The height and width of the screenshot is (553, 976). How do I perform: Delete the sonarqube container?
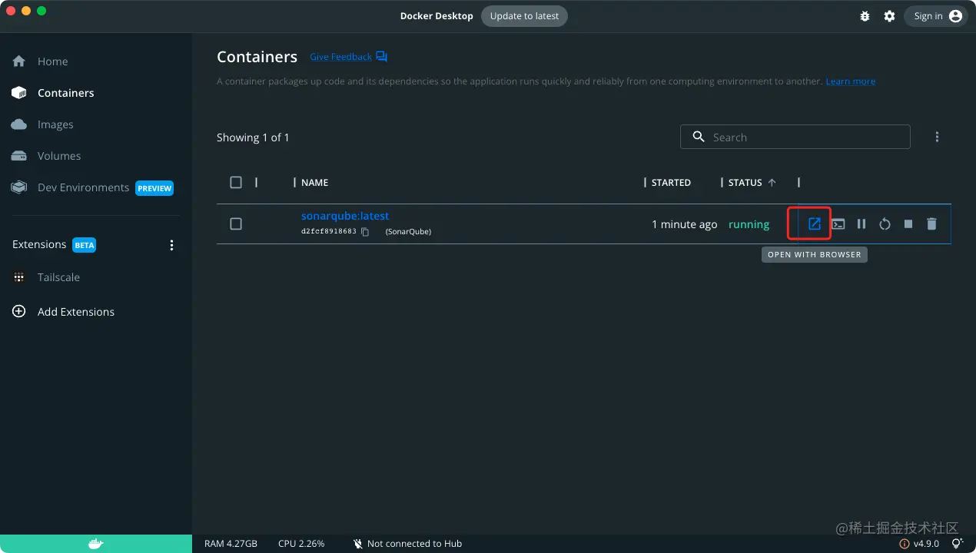[x=931, y=224]
